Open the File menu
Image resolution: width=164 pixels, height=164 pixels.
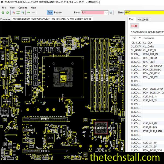pyautogui.click(x=4, y=8)
